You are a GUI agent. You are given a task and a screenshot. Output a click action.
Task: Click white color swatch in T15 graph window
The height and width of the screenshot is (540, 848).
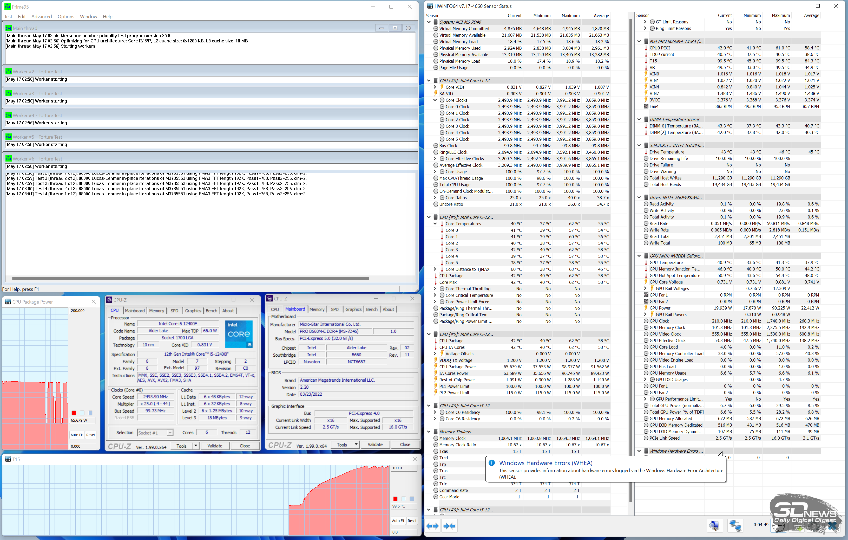pyautogui.click(x=404, y=498)
